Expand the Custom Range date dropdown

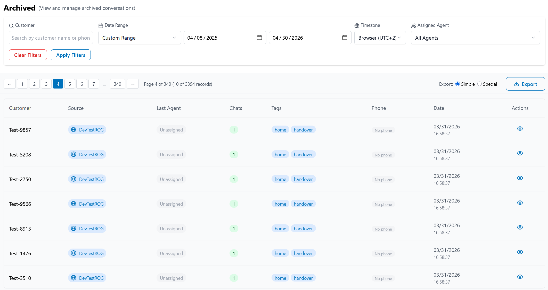(x=140, y=38)
